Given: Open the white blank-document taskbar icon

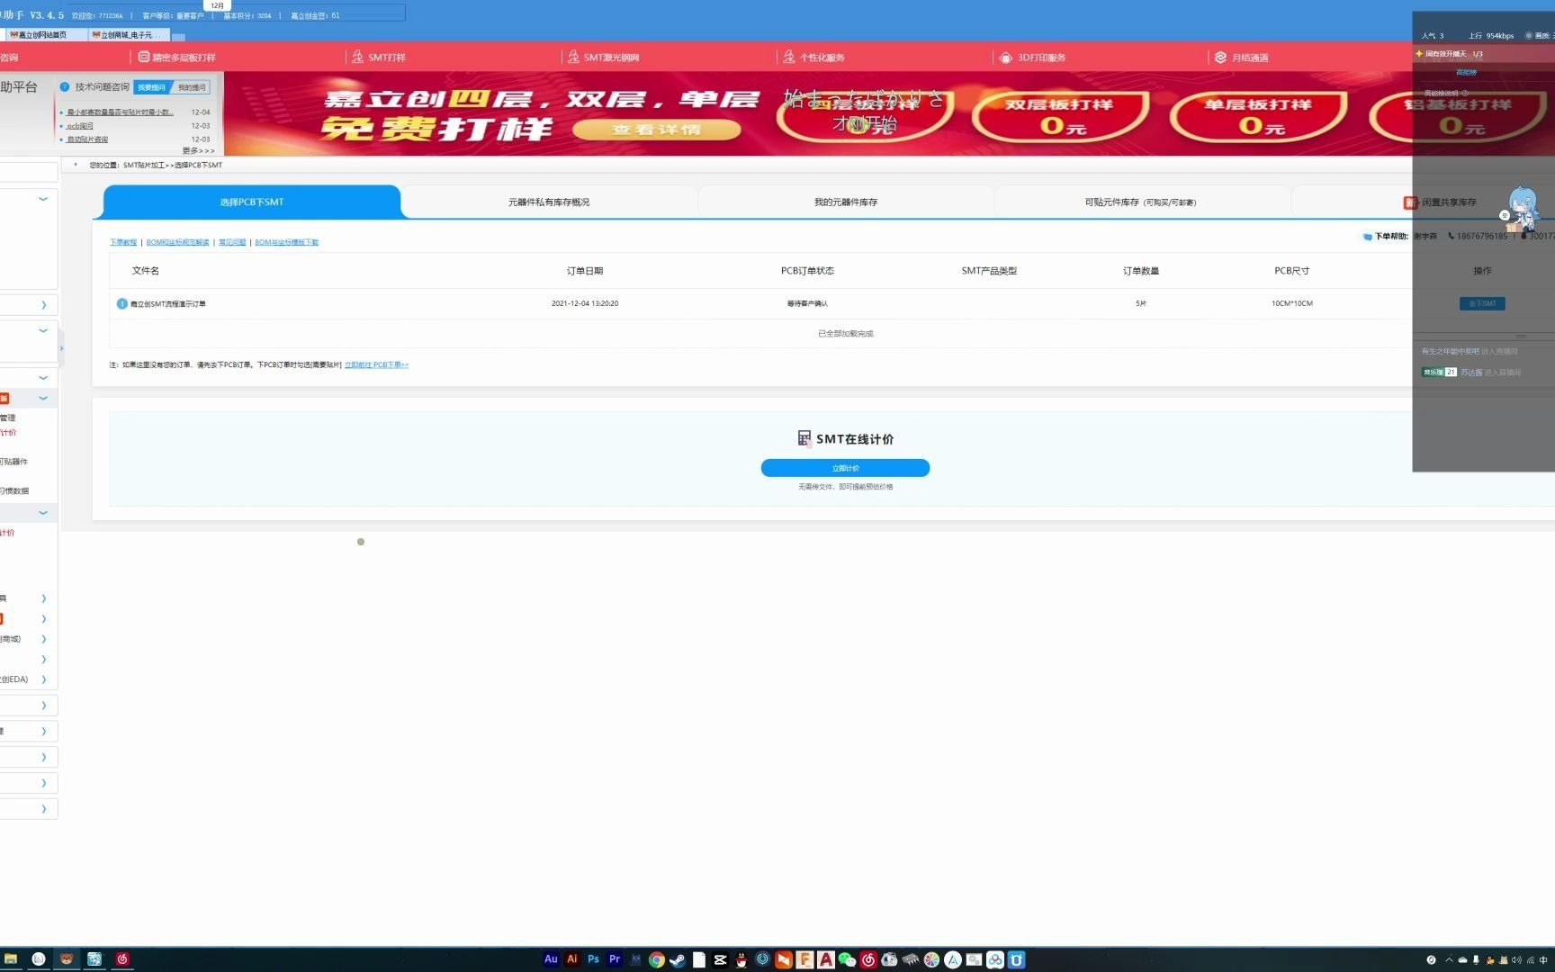Looking at the screenshot, I should point(699,959).
